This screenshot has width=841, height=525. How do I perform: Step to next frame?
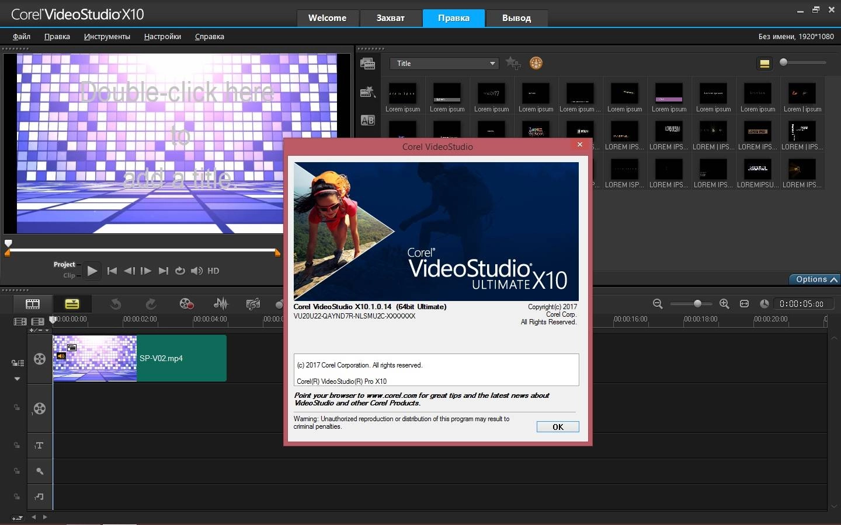coord(146,271)
